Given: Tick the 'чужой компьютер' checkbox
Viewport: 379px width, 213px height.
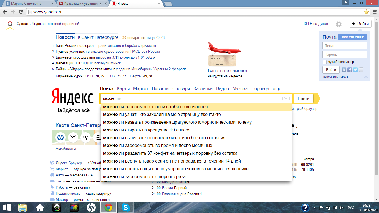Looking at the screenshot, I should click(x=325, y=62).
